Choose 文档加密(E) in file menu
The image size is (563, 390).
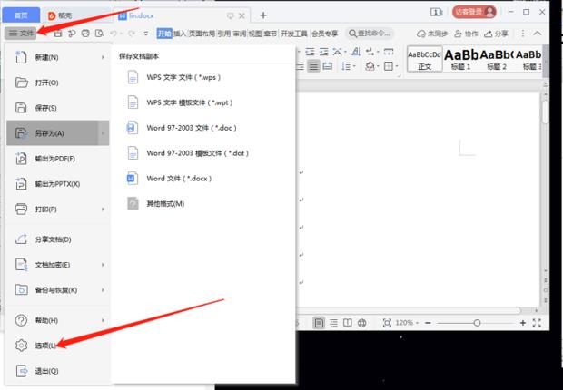pos(57,265)
